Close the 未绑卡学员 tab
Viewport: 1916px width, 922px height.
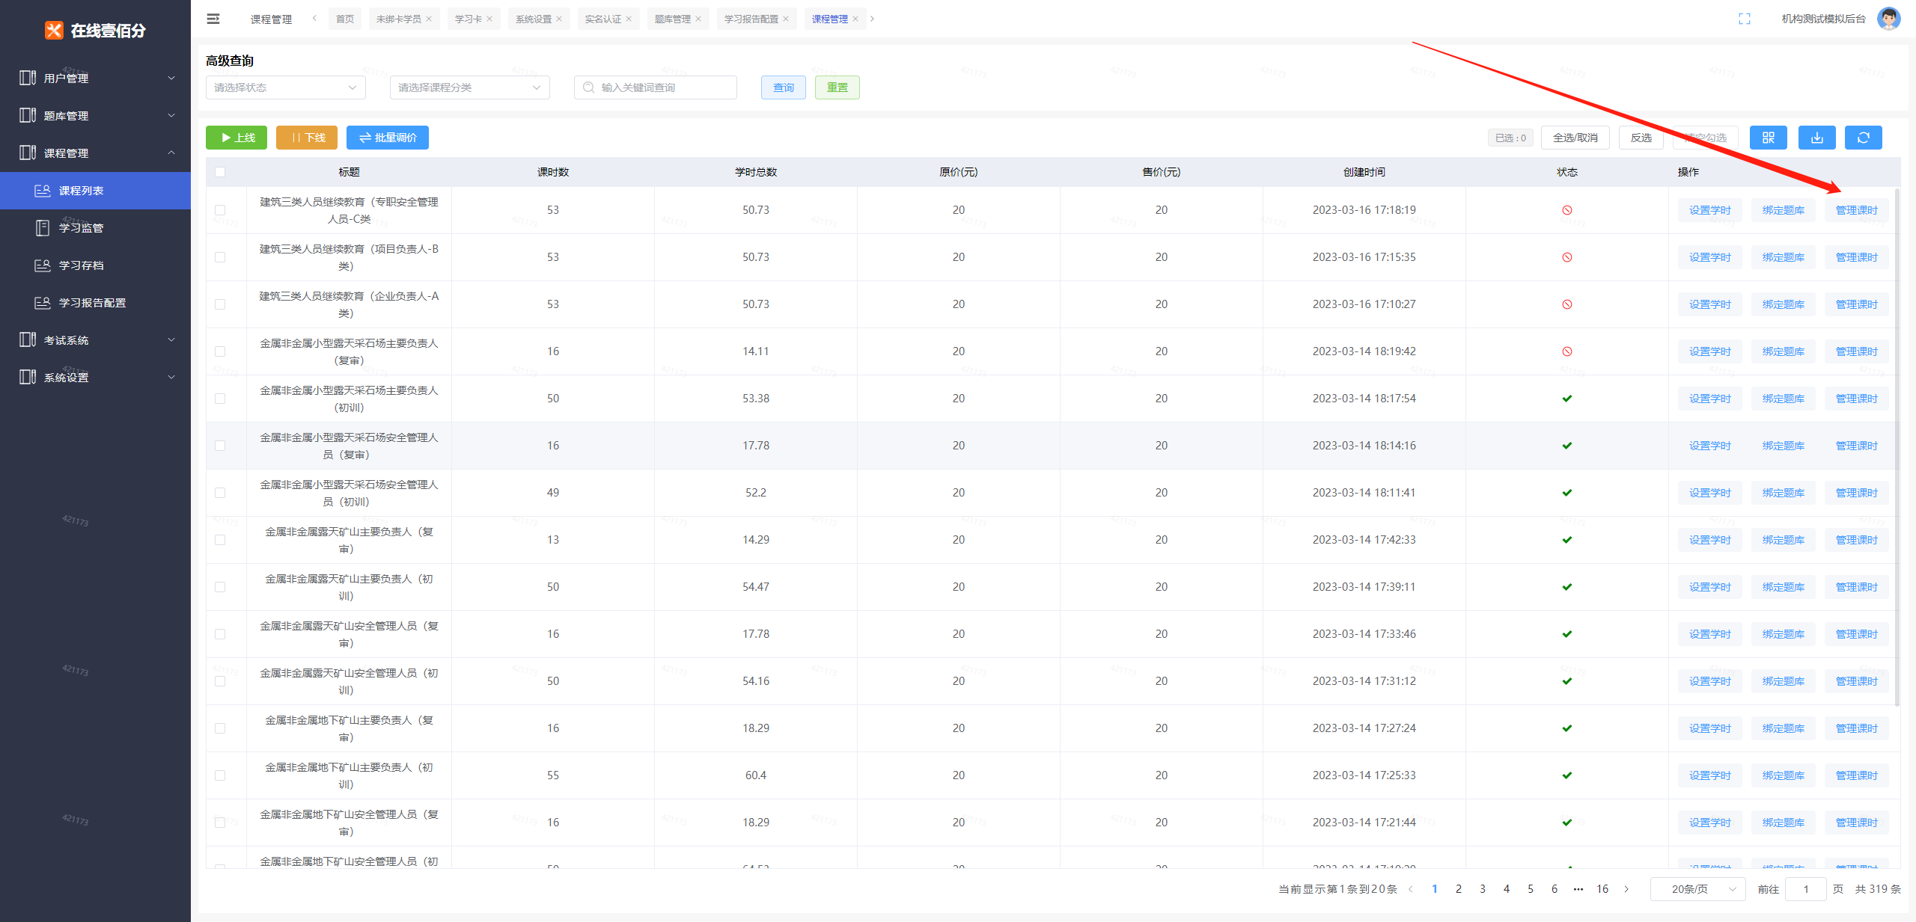click(429, 19)
